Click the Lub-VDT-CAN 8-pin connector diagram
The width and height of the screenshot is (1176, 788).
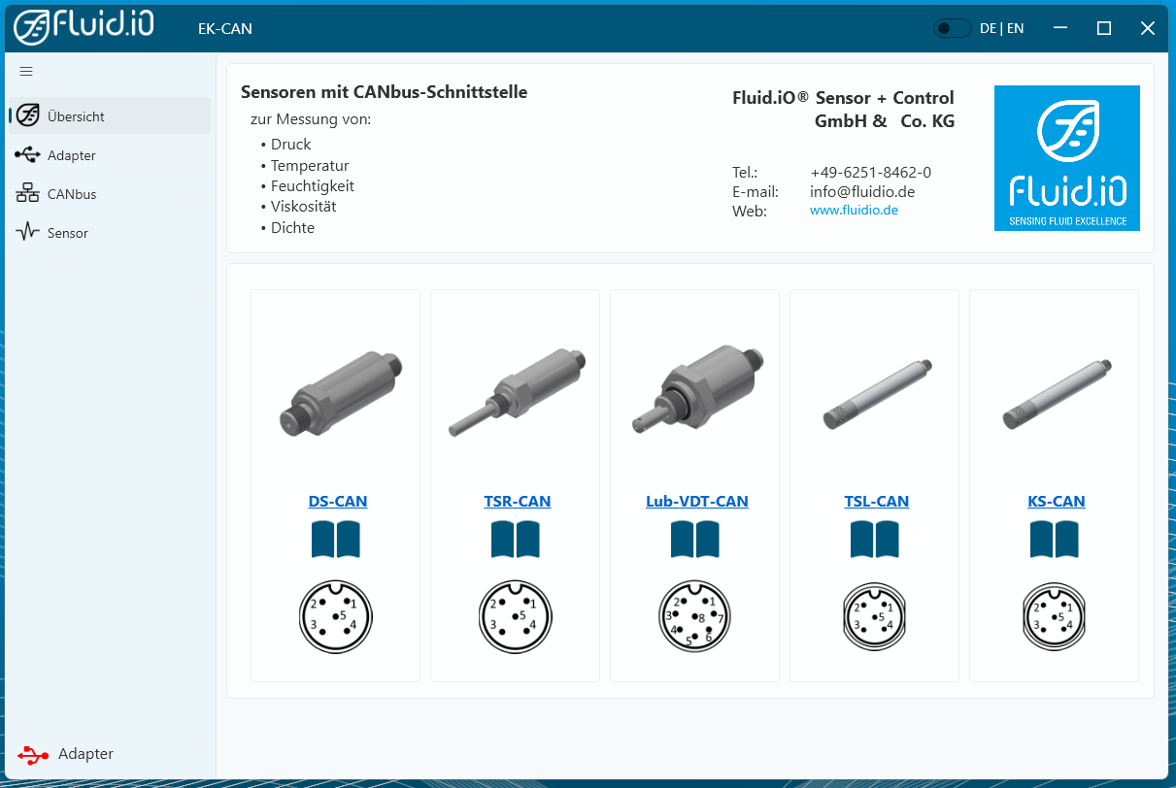pos(694,618)
